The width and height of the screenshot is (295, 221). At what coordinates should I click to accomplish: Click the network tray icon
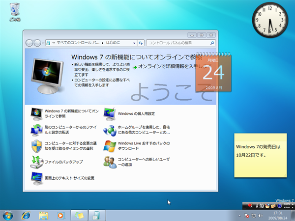(254, 216)
